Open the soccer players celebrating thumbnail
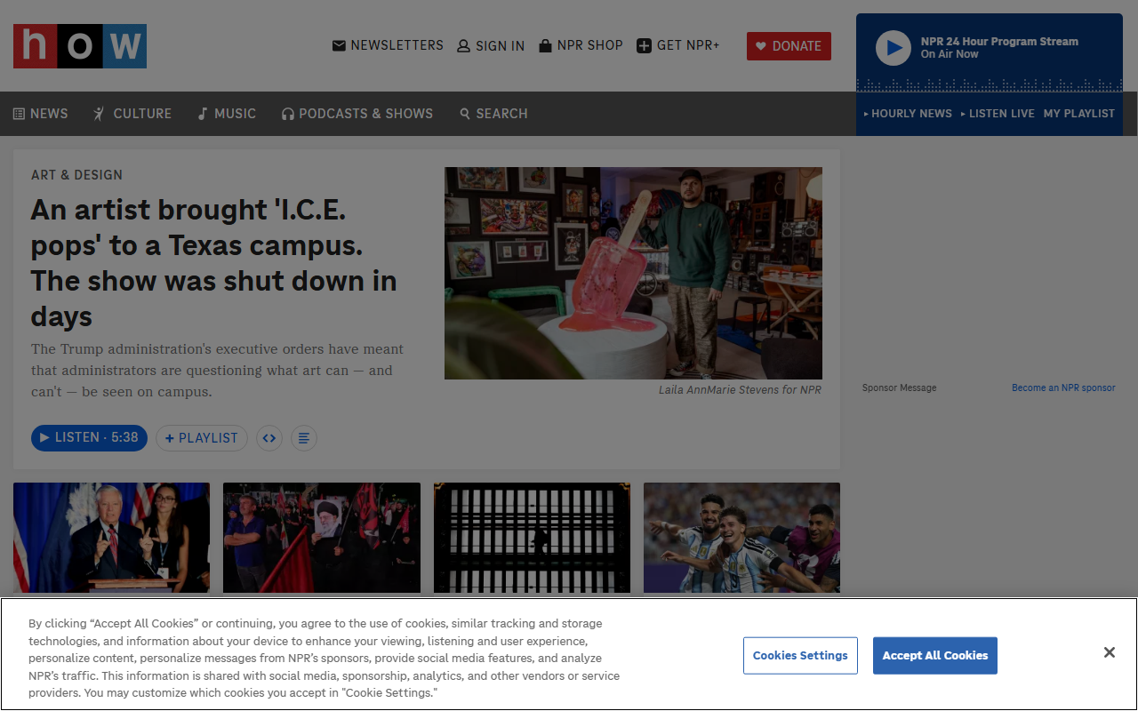Image resolution: width=1138 pixels, height=711 pixels. [741, 538]
